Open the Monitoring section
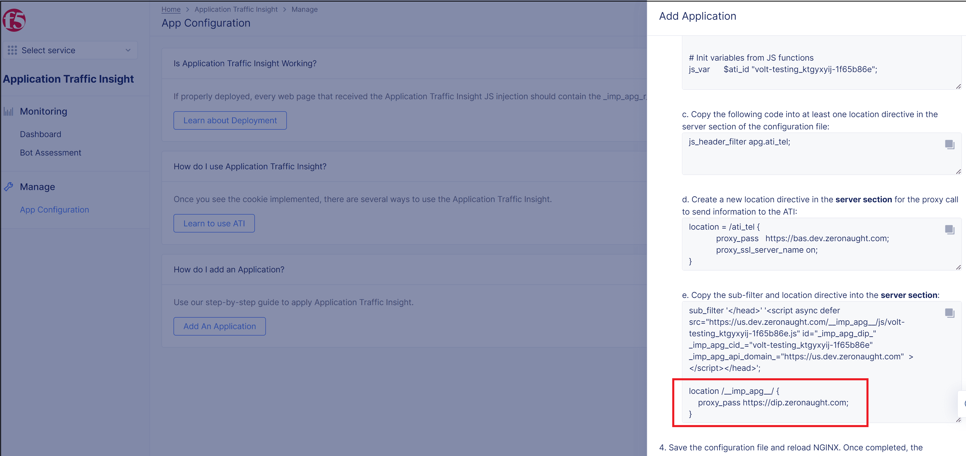This screenshot has width=966, height=456. pyautogui.click(x=44, y=111)
